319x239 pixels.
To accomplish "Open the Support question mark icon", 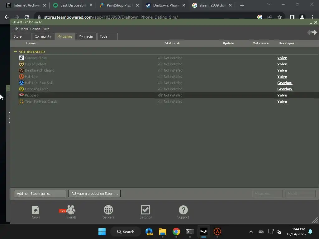I will point(183,210).
